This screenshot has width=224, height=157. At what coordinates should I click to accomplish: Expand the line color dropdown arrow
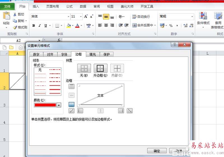[x=59, y=105]
